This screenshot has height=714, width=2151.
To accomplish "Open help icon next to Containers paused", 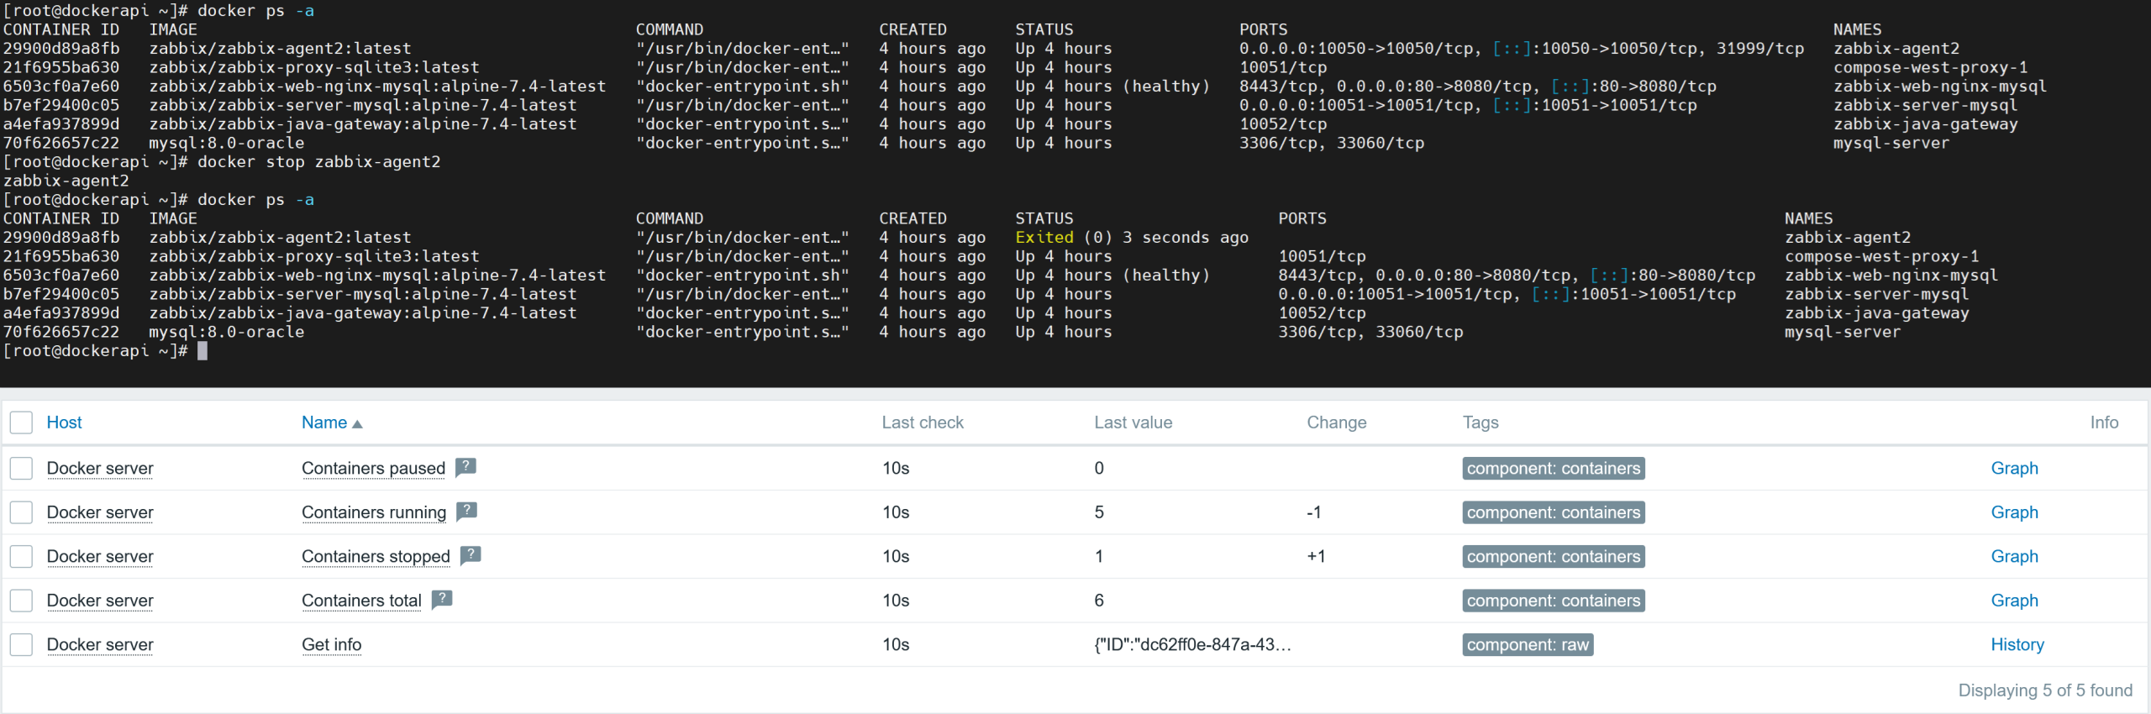I will [465, 467].
